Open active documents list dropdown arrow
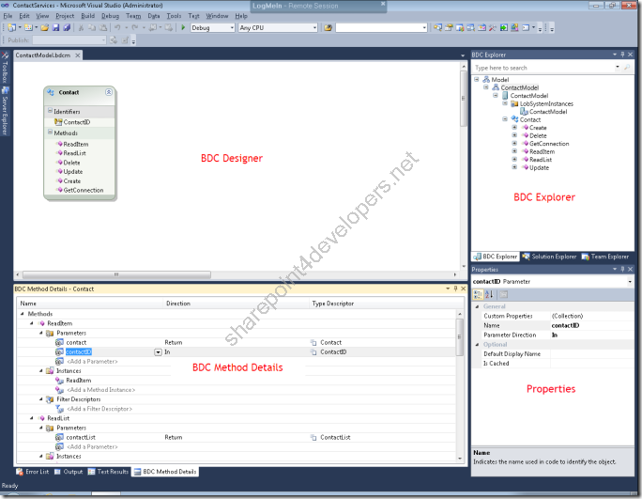The height and width of the screenshot is (499, 642). [463, 55]
